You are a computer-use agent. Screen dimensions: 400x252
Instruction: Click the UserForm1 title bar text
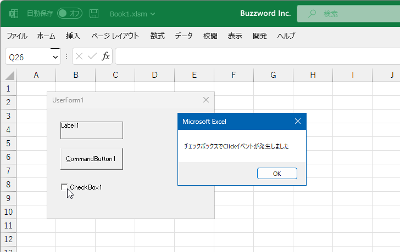68,100
